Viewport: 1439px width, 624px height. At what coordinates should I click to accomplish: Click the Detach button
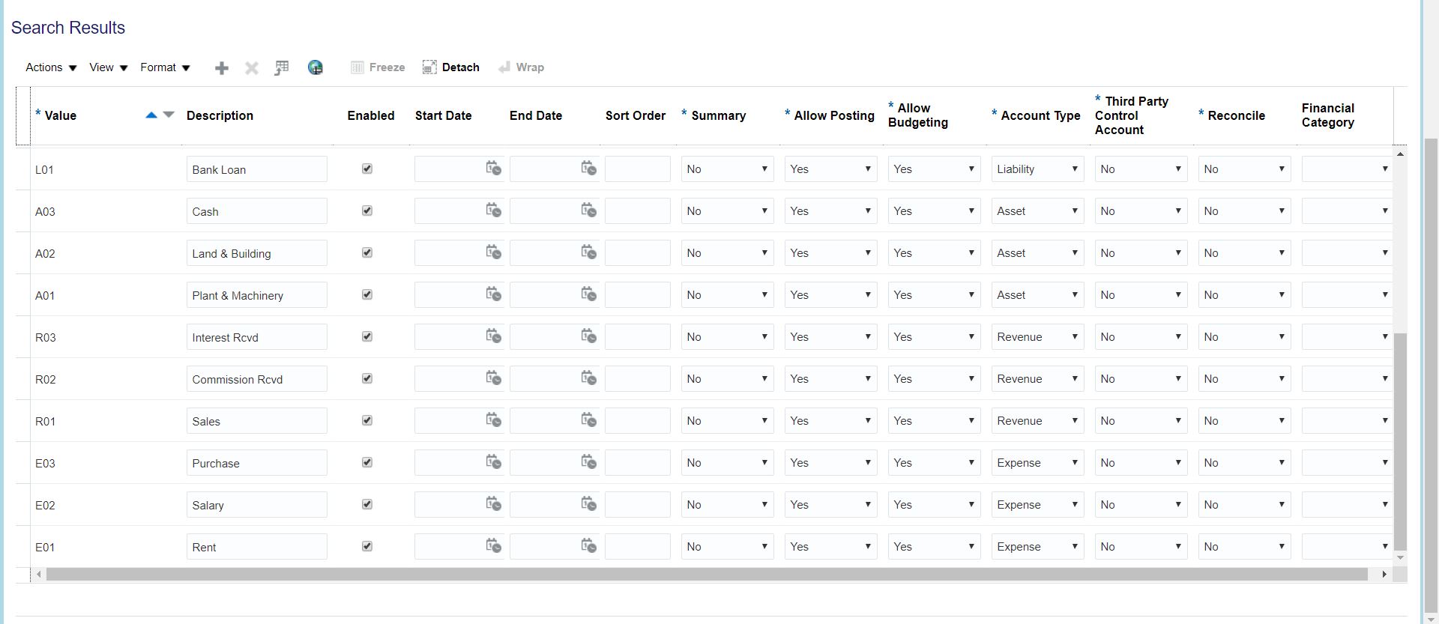[x=451, y=67]
